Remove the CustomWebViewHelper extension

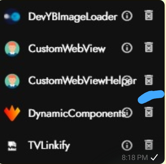[149, 80]
